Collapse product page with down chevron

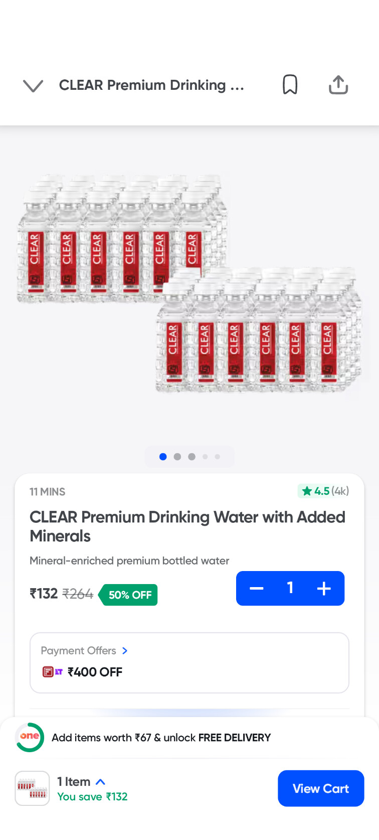click(x=33, y=86)
